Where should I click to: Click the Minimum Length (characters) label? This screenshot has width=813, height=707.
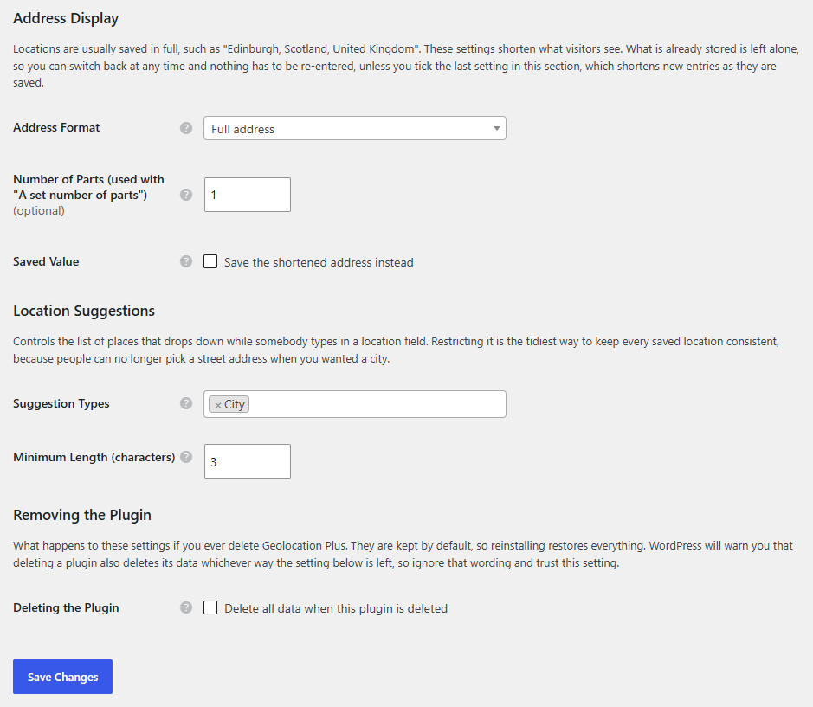(94, 457)
